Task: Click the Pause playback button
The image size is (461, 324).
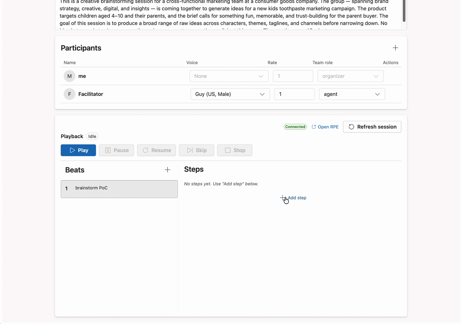Action: click(117, 150)
